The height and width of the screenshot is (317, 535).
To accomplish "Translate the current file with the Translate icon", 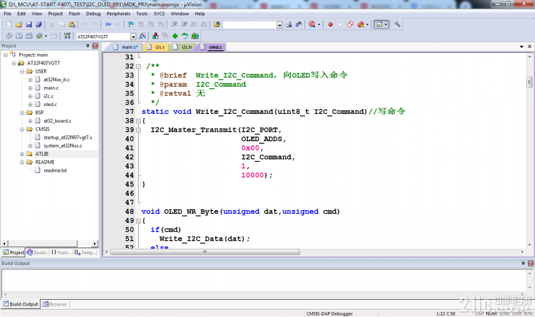I will (x=9, y=36).
